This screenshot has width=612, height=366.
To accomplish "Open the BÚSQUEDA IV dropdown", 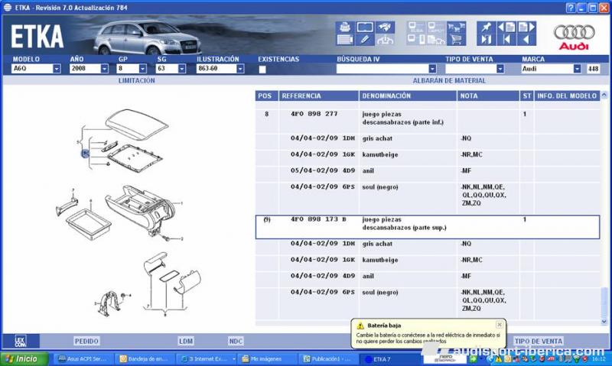I will 432,69.
